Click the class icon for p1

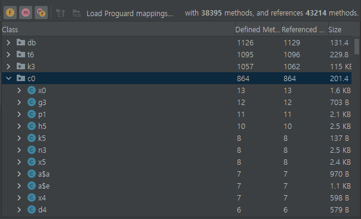pos(32,114)
